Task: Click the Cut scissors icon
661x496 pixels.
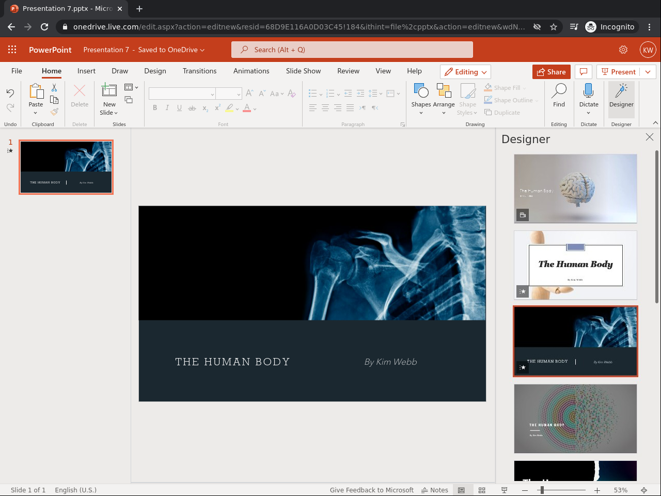Action: [54, 88]
